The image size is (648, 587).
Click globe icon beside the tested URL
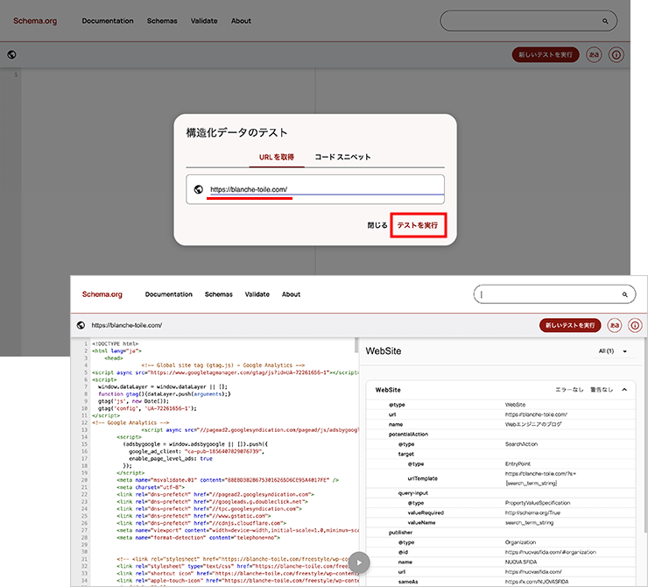point(81,325)
